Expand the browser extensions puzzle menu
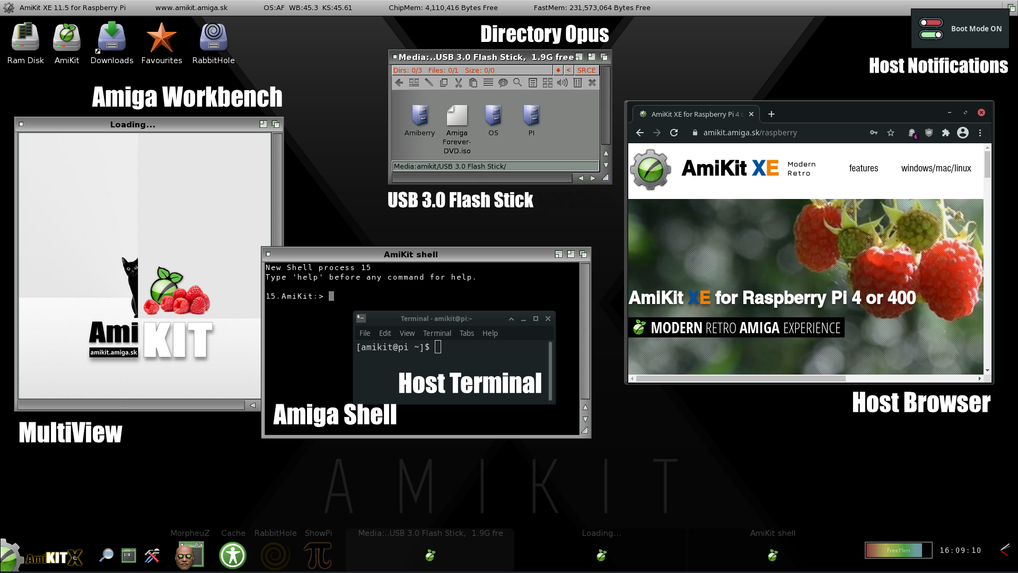 pos(945,133)
